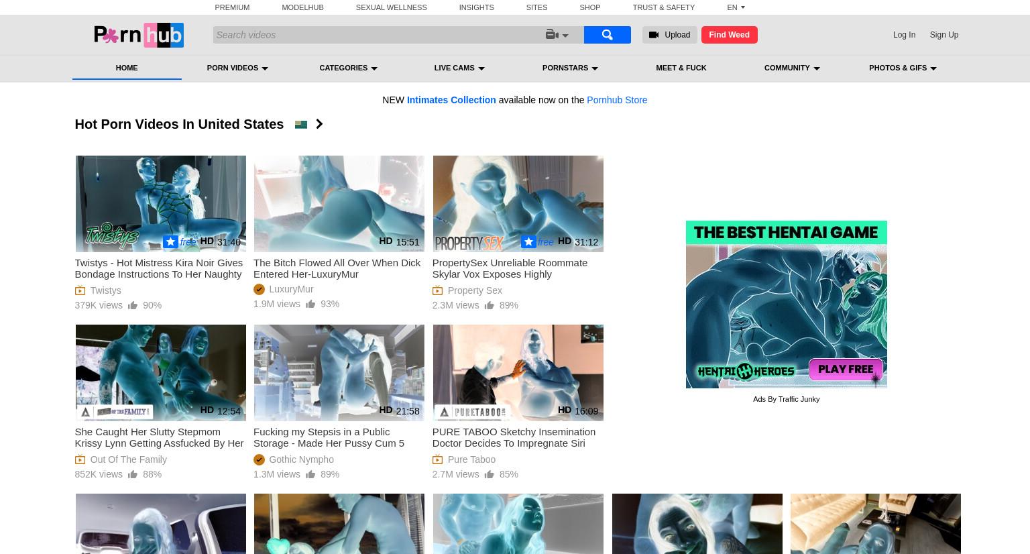Click the channel icon next to Out Of The Family

click(80, 459)
